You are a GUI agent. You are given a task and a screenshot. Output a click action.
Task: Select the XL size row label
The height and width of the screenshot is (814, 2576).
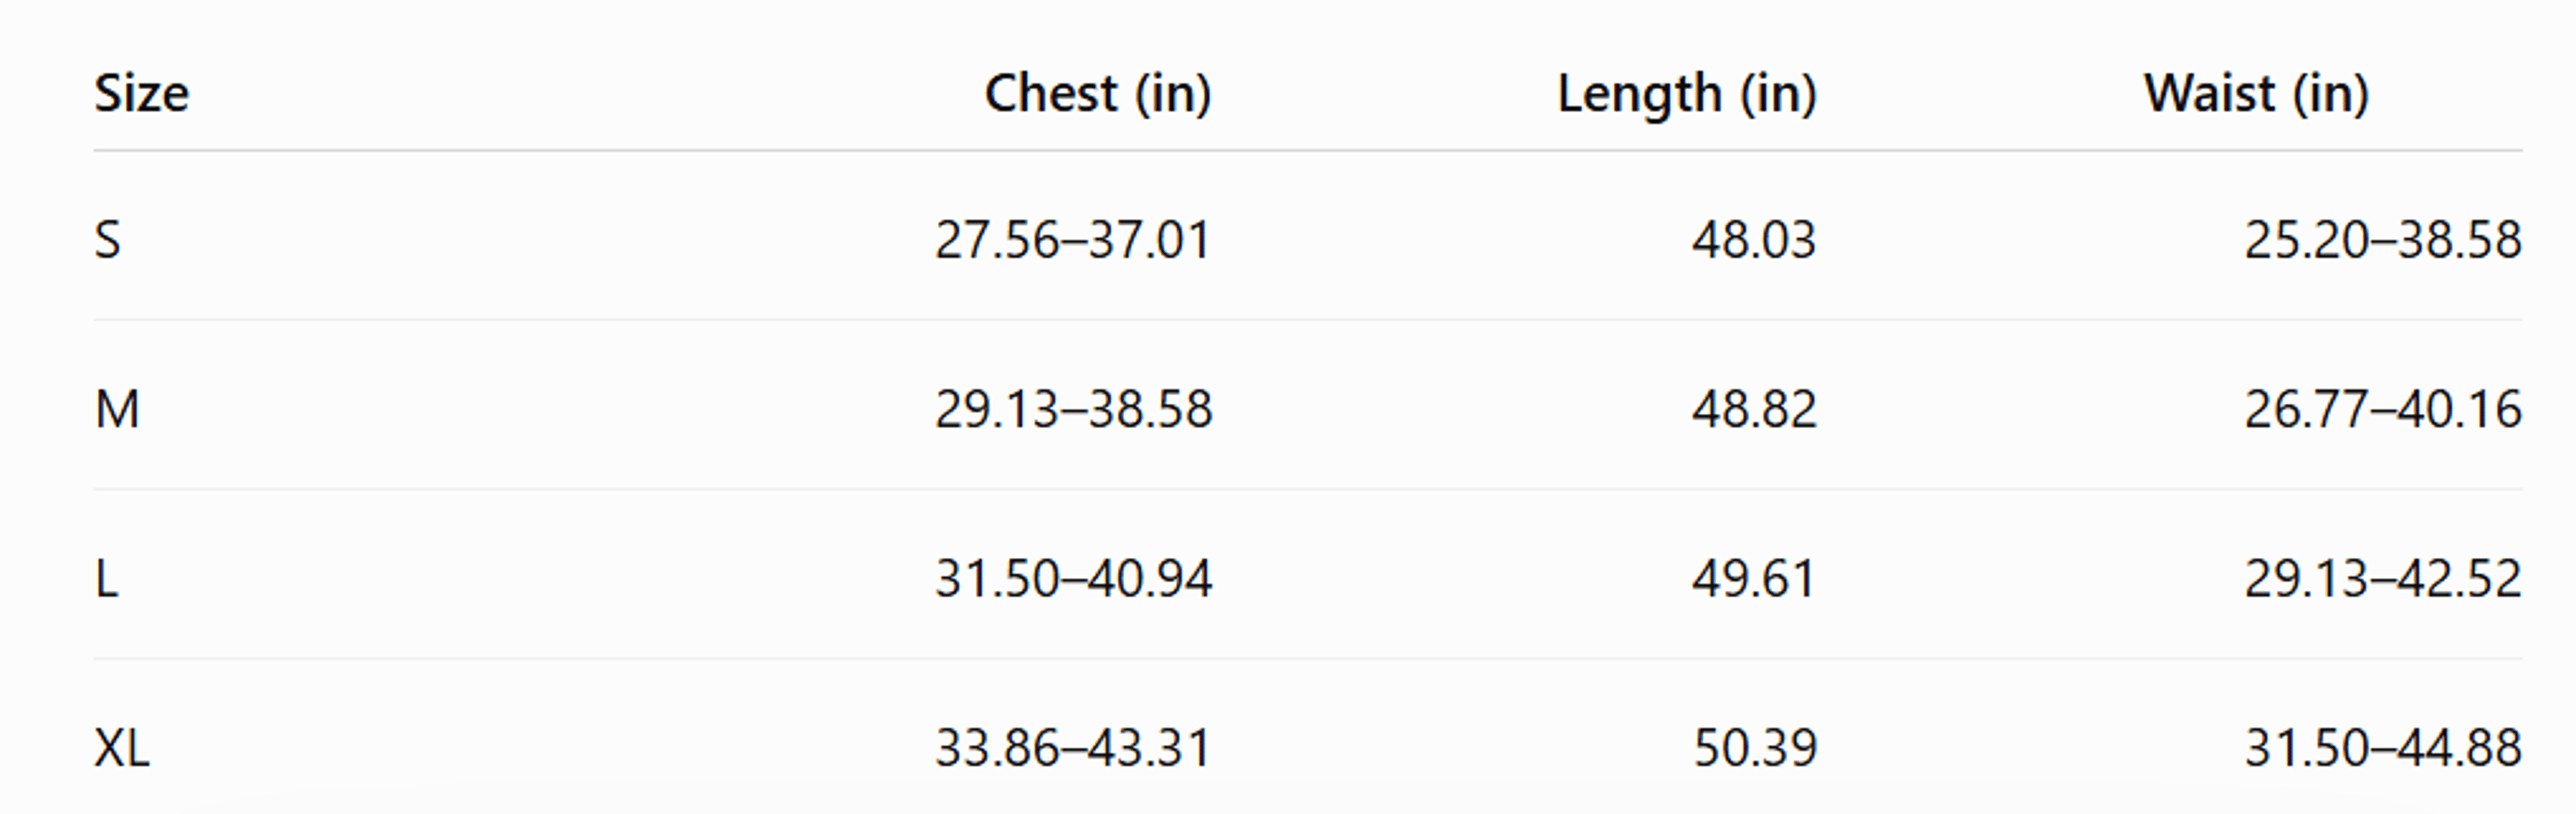(x=122, y=747)
